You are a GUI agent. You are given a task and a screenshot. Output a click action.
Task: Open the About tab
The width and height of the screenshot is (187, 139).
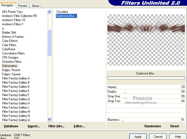[36, 5]
